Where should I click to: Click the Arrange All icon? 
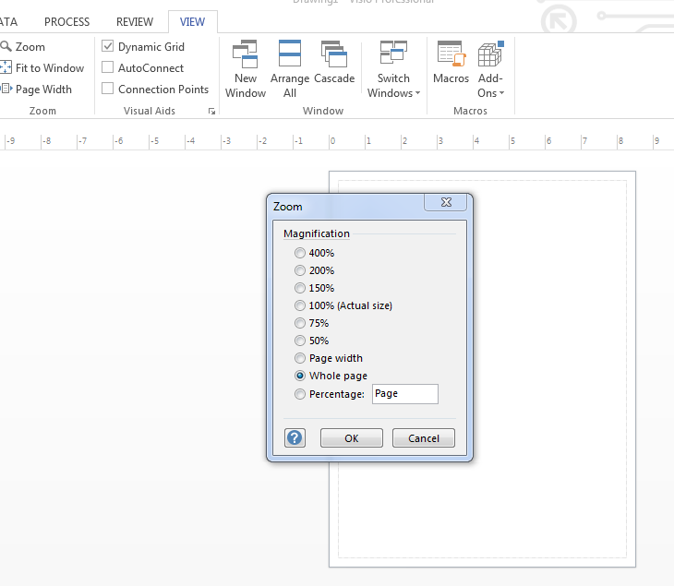pos(290,54)
